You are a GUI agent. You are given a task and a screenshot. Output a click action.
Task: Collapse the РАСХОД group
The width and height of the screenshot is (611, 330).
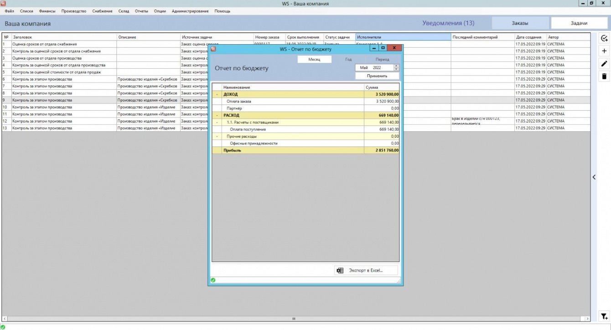tap(217, 115)
